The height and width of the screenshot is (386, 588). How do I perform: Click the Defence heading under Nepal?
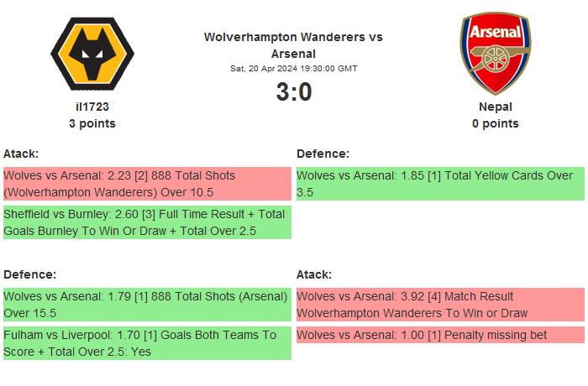click(323, 154)
